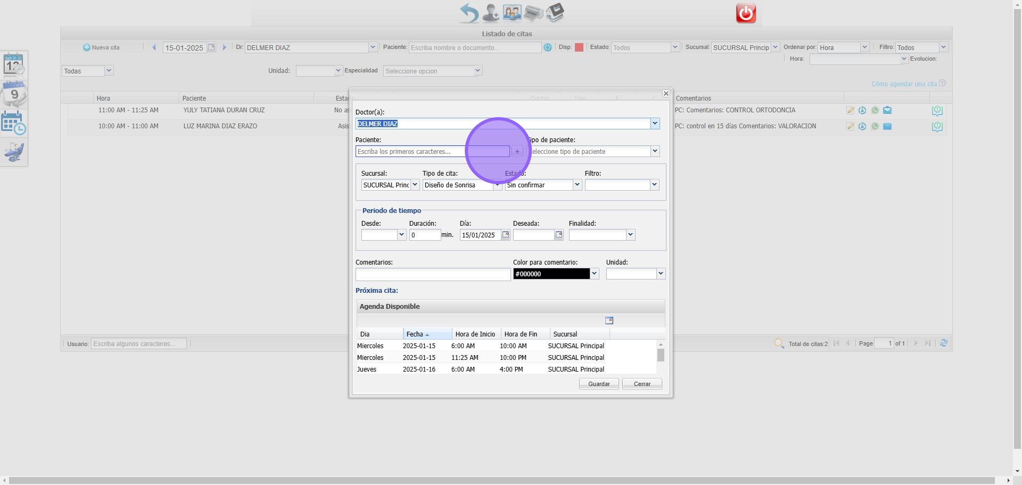Open the Finalidad dropdown
This screenshot has width=1022, height=485.
tap(630, 235)
